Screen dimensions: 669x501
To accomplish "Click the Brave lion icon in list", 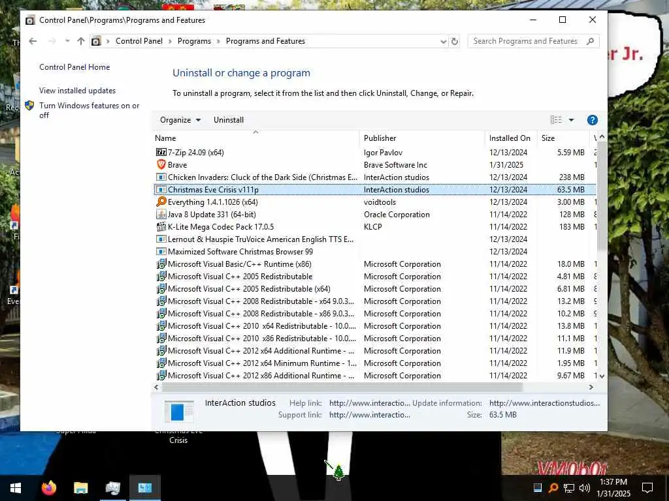I will 161,164.
